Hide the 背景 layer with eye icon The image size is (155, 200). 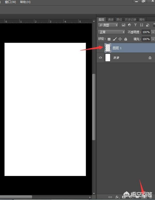click(x=100, y=58)
